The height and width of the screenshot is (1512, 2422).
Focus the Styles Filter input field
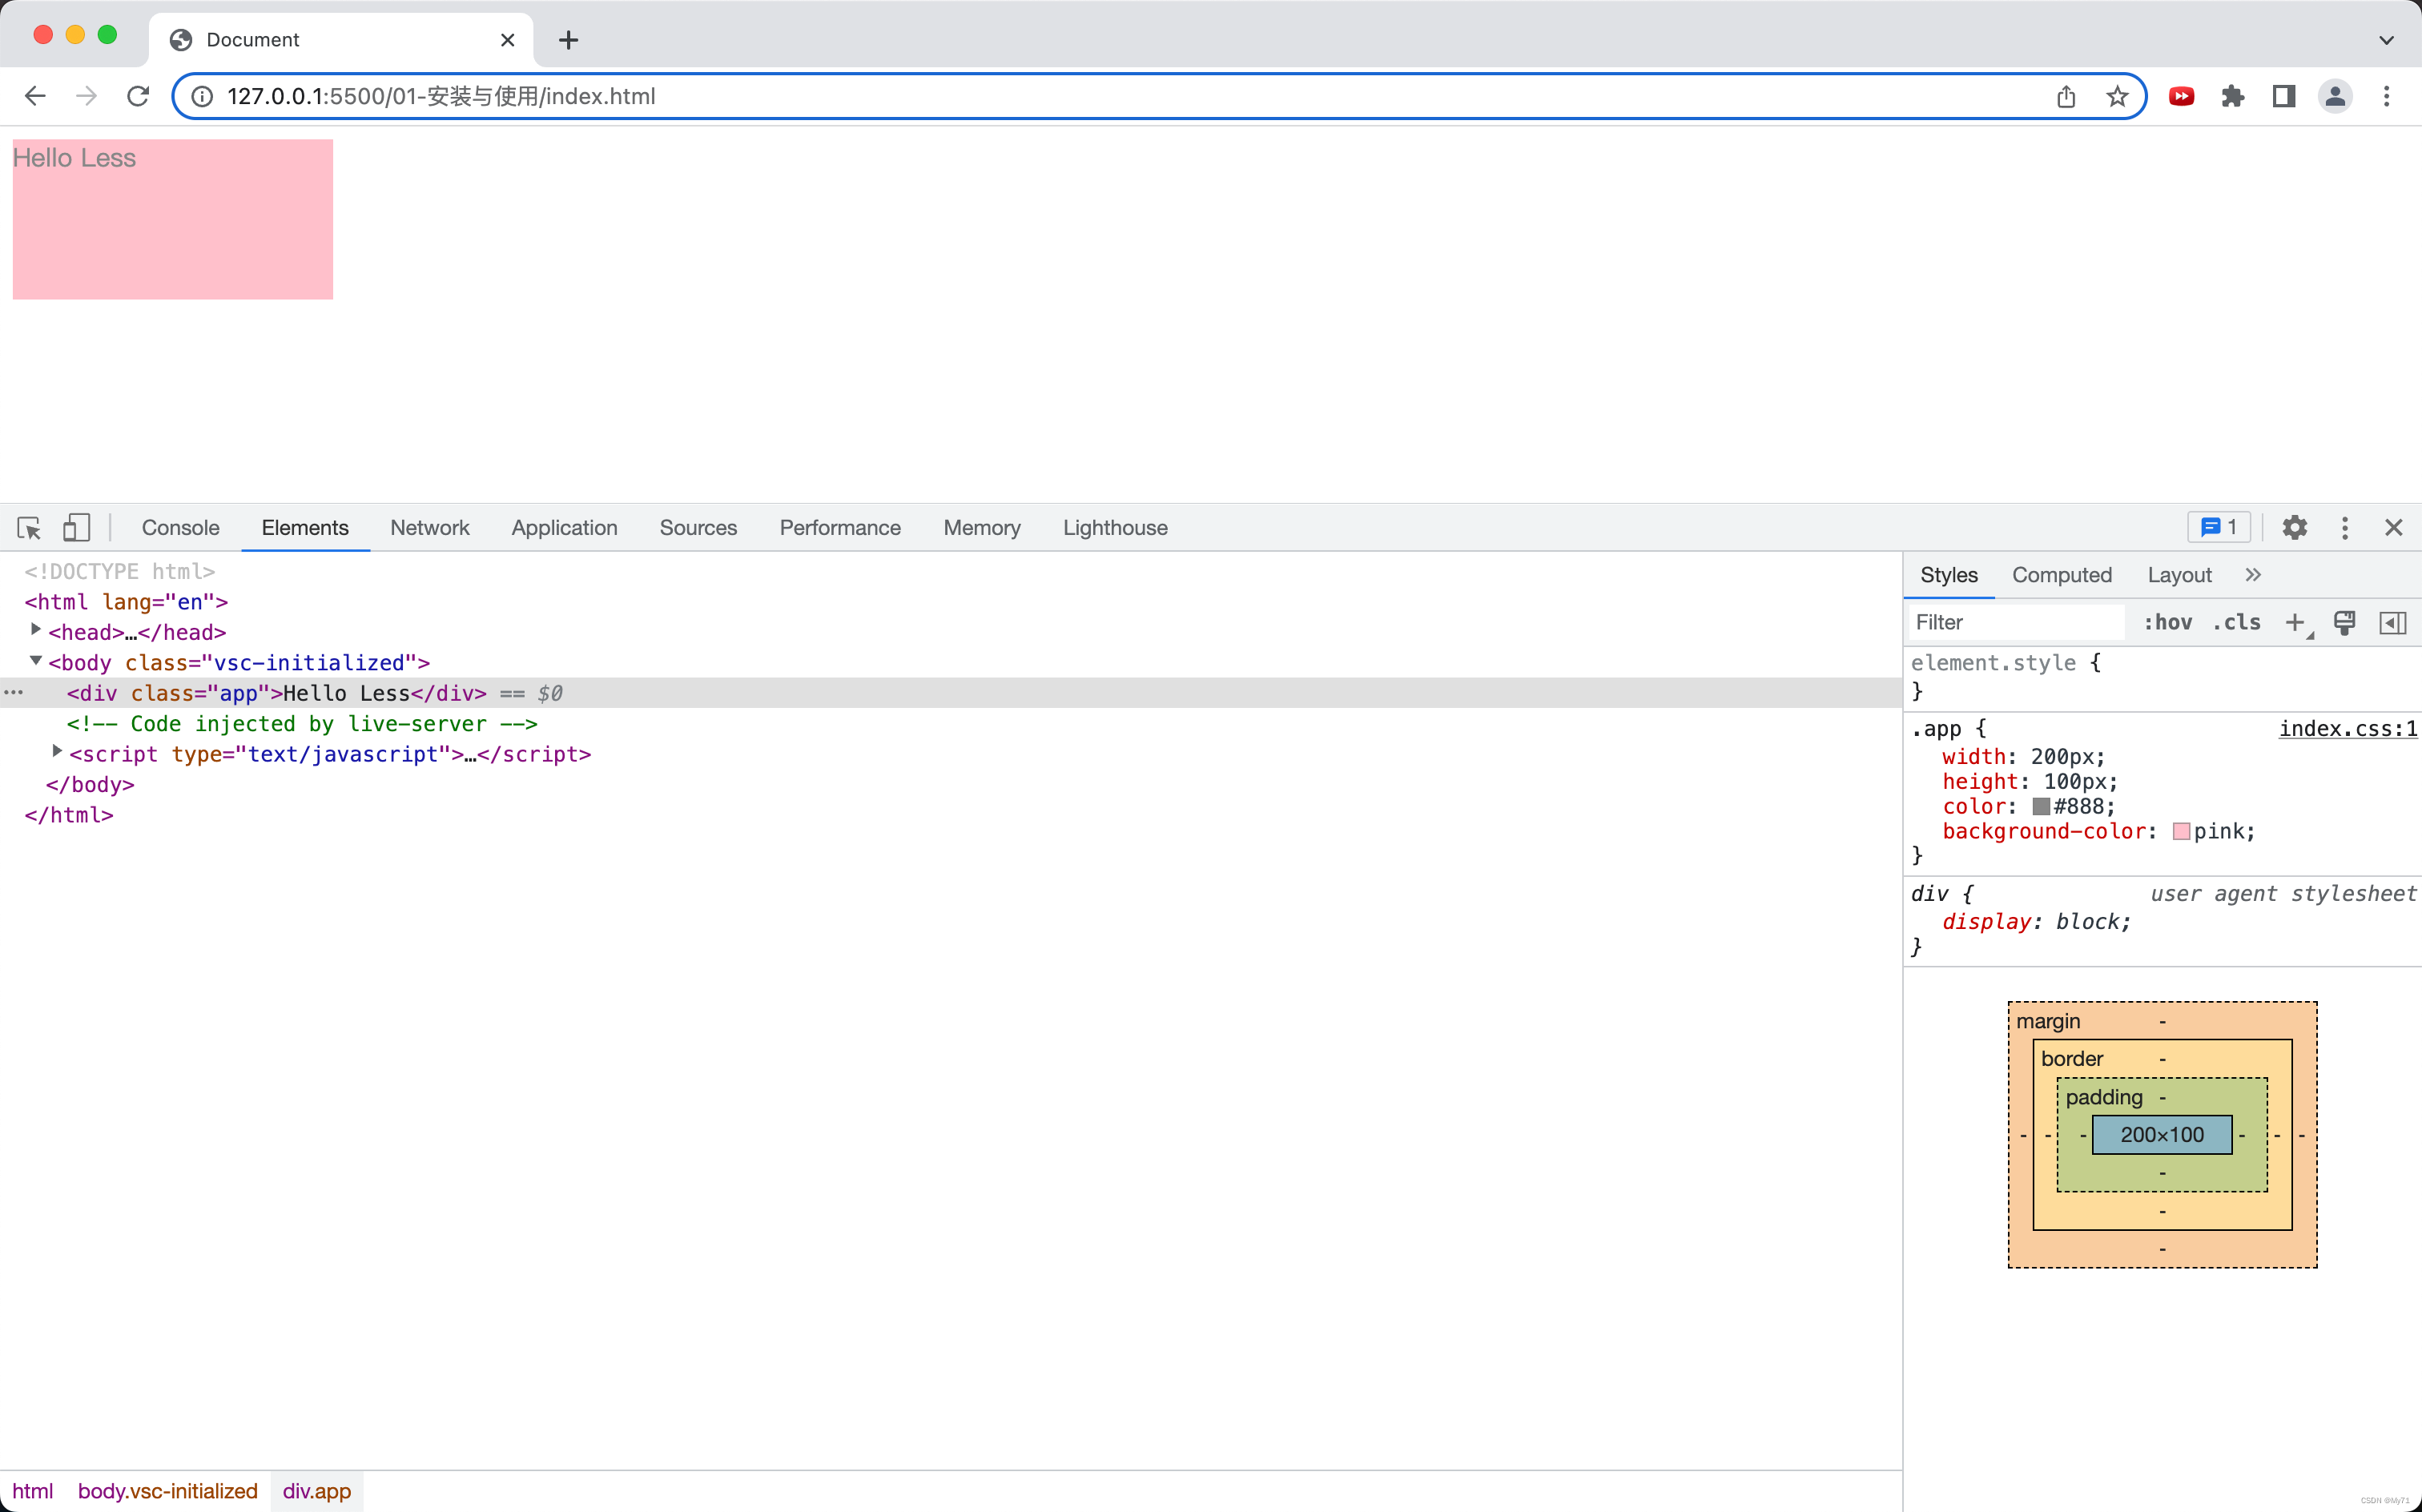coord(2015,622)
